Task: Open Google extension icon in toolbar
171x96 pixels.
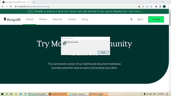Action: pos(143,6)
